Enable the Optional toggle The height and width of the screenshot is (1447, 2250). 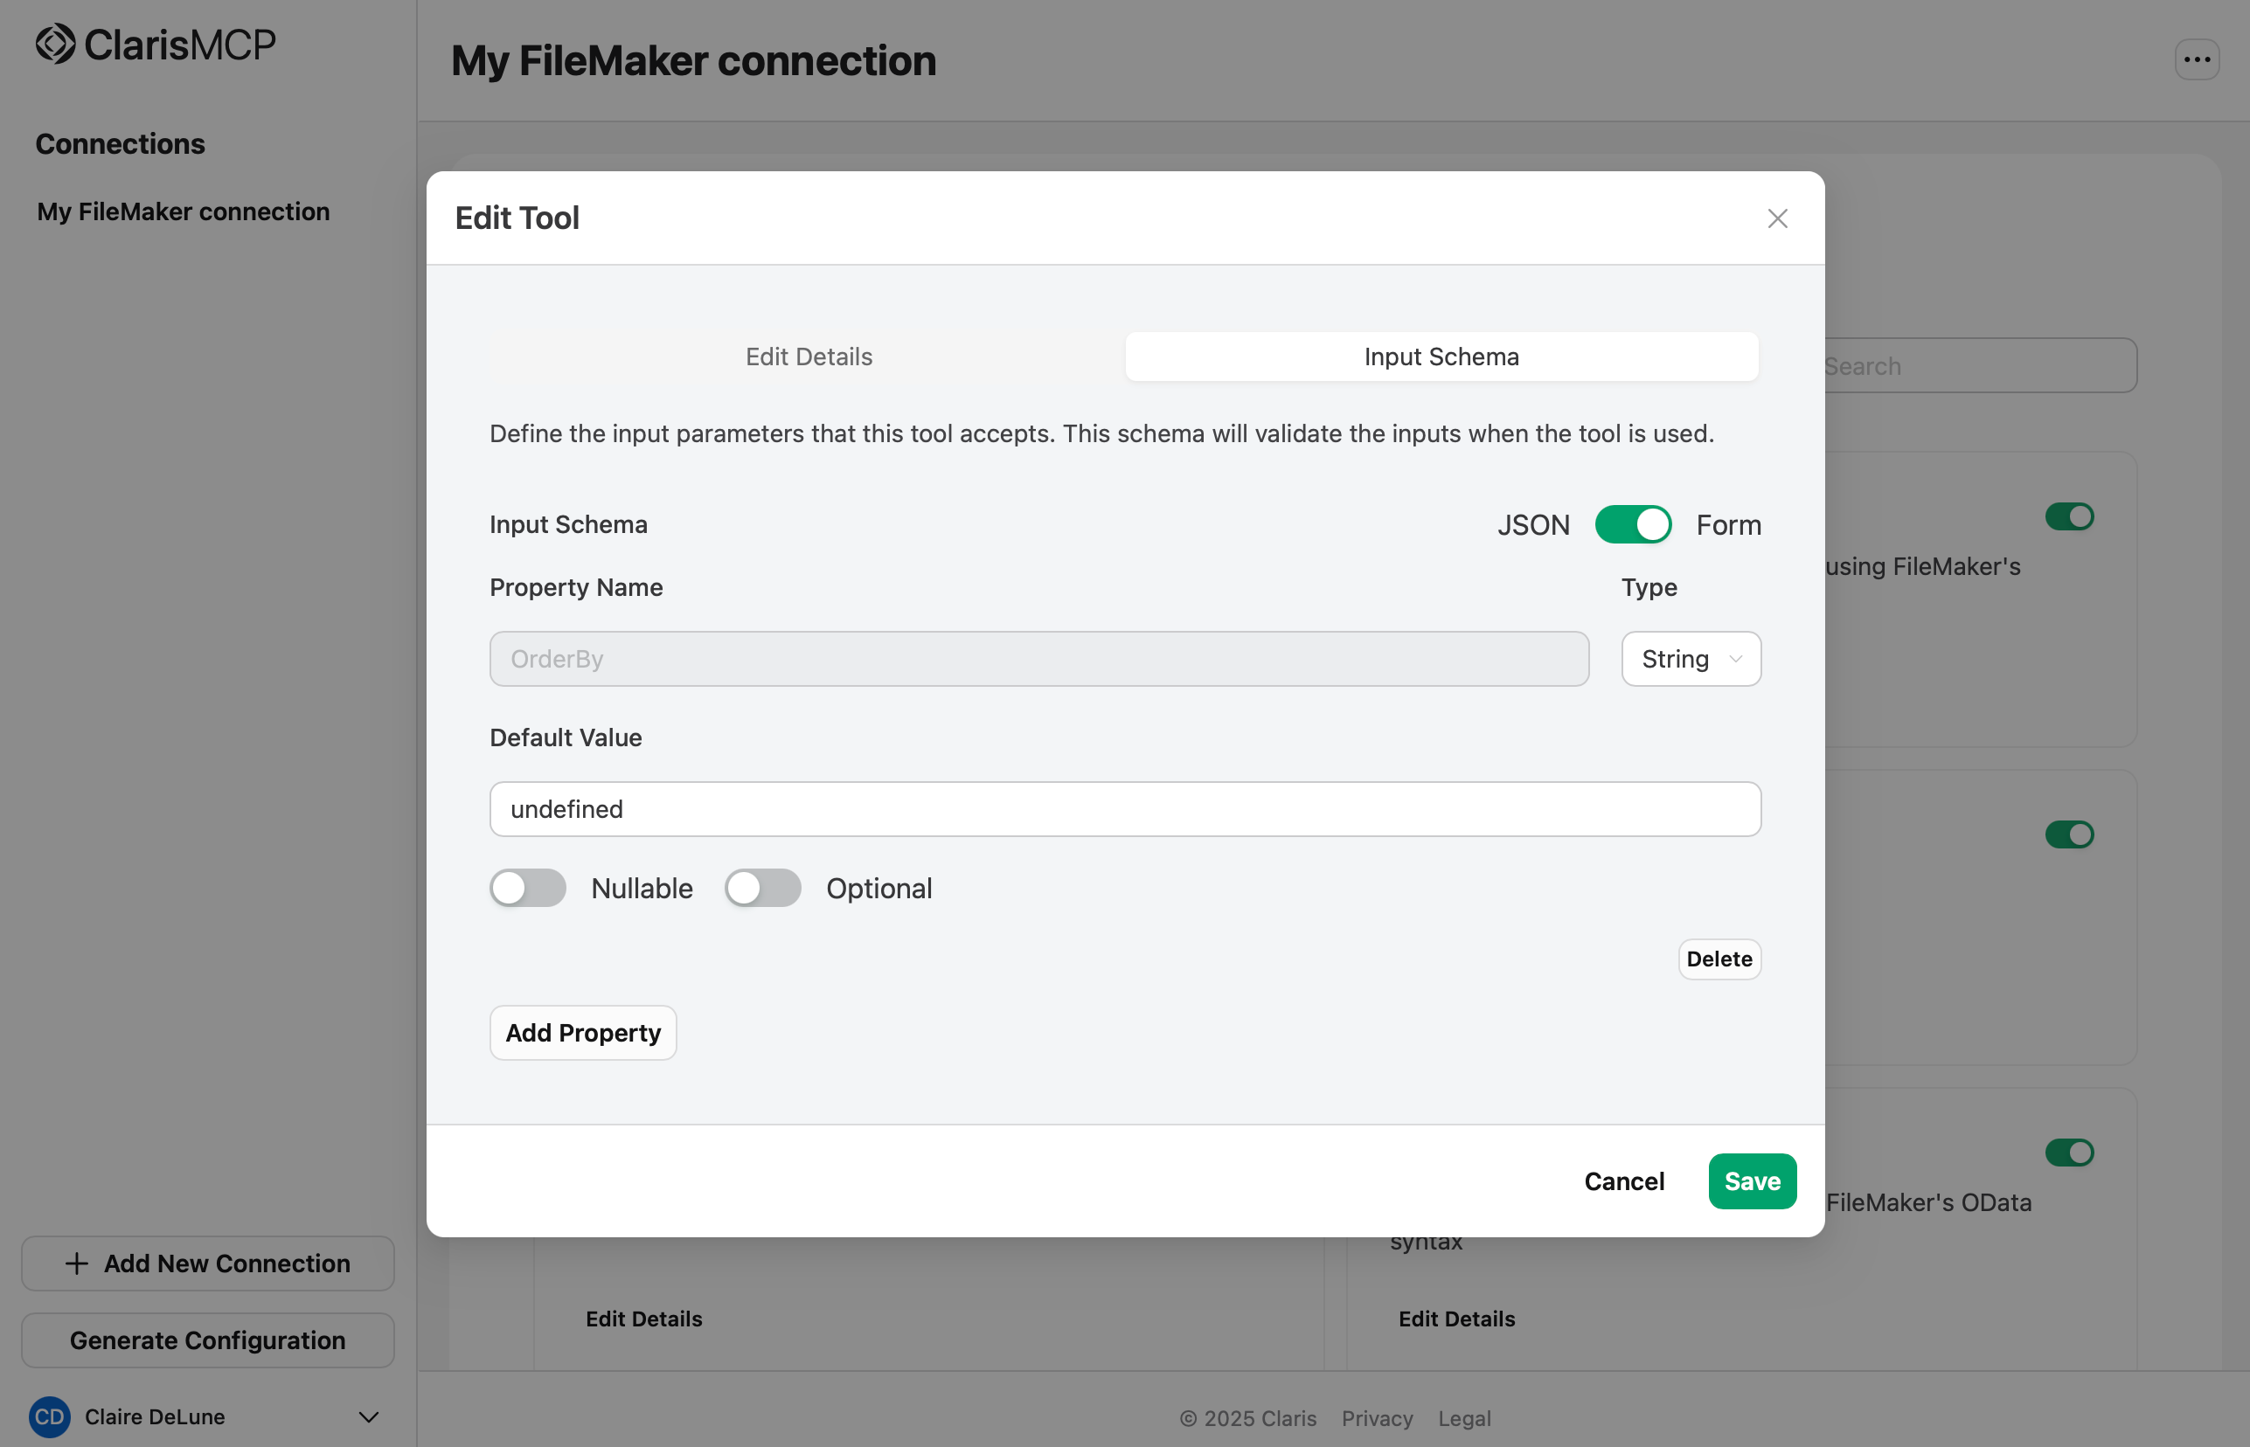pos(763,888)
